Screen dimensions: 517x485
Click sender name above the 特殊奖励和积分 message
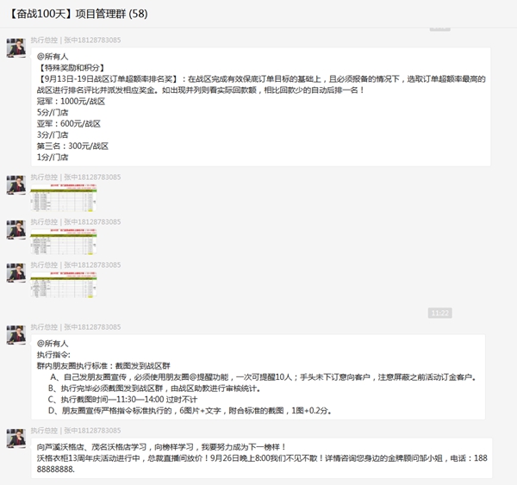coord(76,40)
